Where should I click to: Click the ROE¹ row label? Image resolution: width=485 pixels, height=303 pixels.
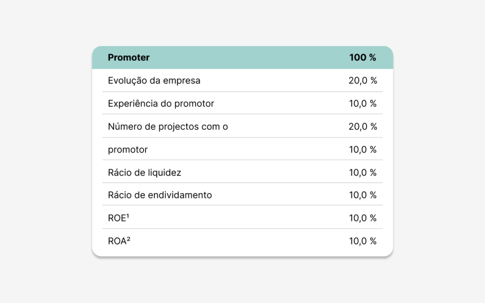coord(118,218)
